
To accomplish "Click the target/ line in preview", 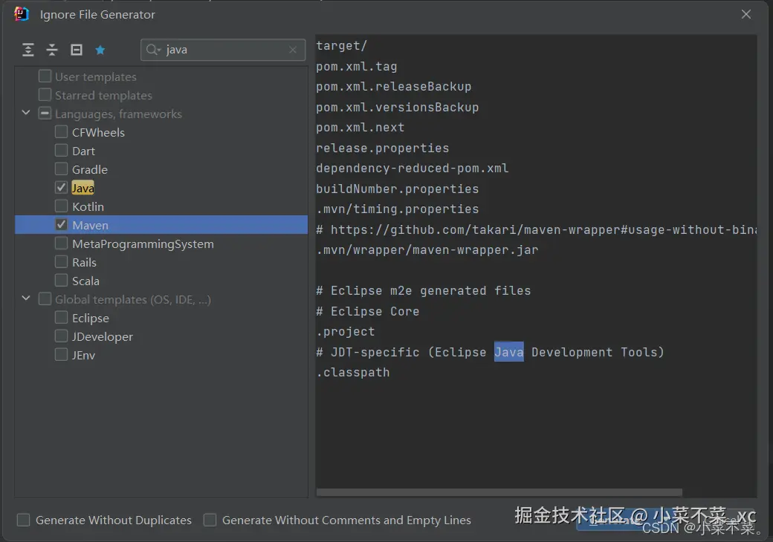I will 342,46.
